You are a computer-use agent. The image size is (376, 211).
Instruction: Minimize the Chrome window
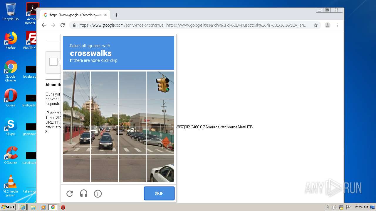point(320,10)
